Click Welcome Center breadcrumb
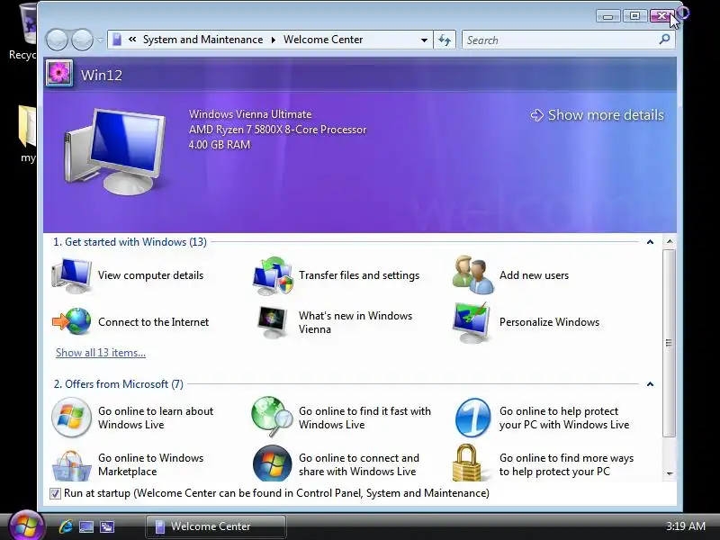This screenshot has width=720, height=540. tap(323, 40)
